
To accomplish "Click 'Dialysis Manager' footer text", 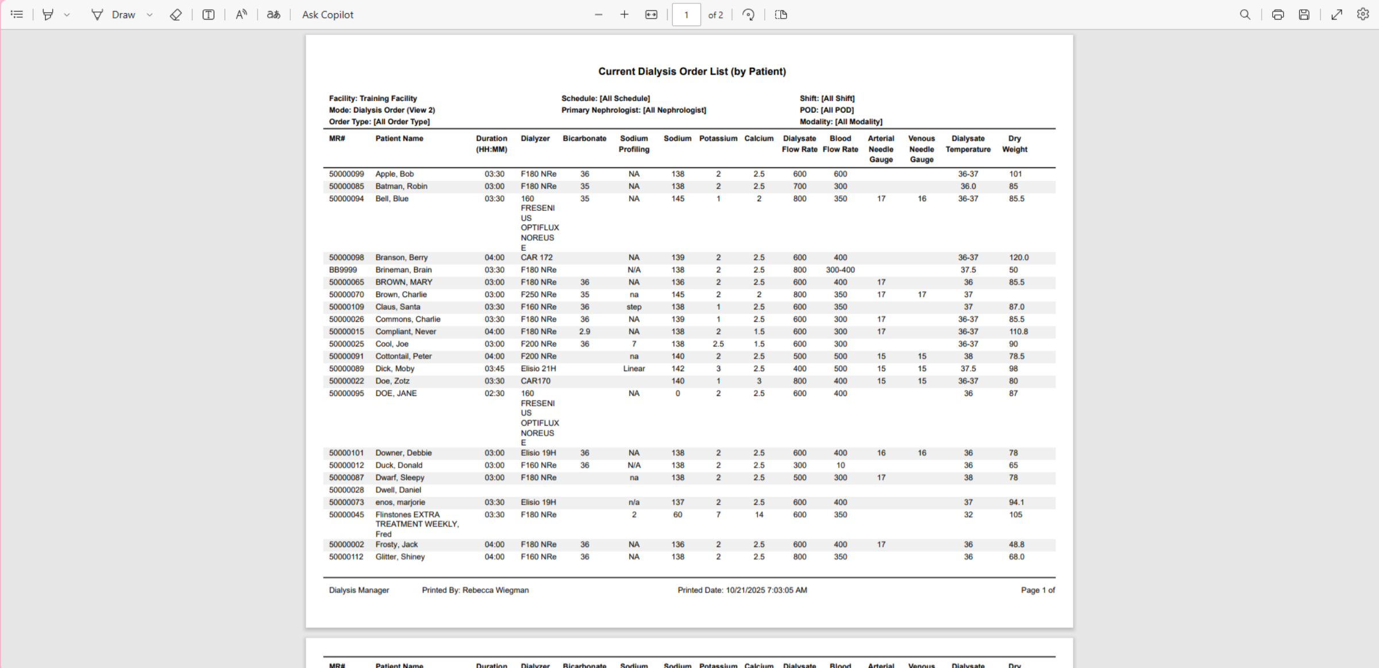I will click(x=359, y=590).
